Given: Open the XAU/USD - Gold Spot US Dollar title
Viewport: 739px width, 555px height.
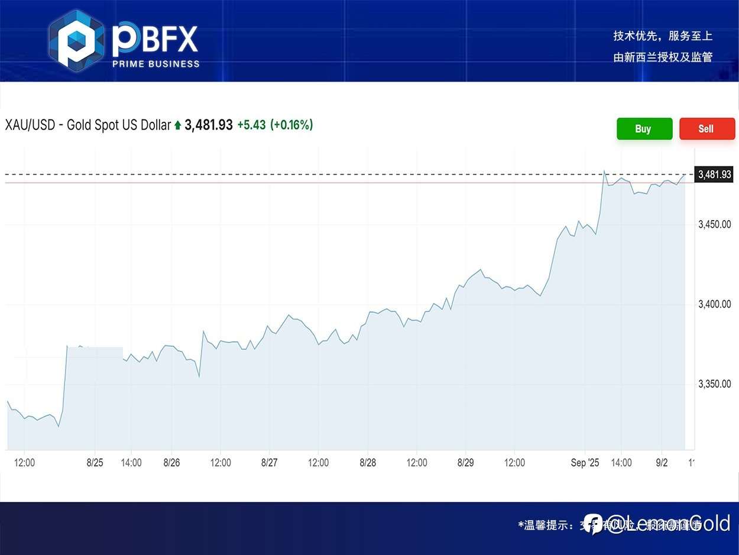Looking at the screenshot, I should tap(87, 125).
